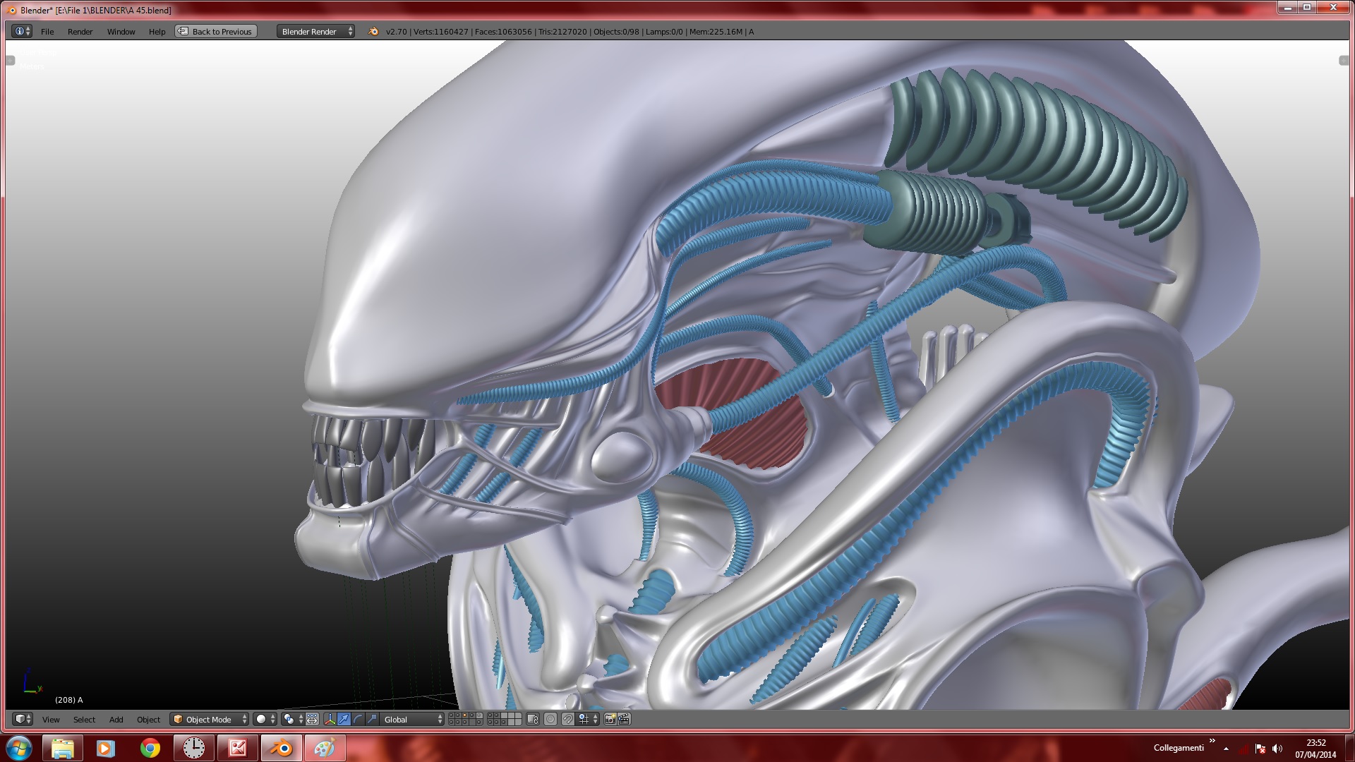Open the Object Mode dropdown

click(x=210, y=719)
